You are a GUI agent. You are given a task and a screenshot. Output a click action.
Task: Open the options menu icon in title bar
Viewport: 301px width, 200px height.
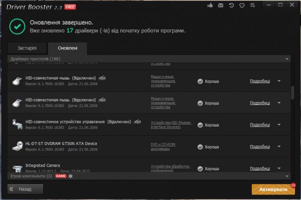pyautogui.click(x=253, y=5)
